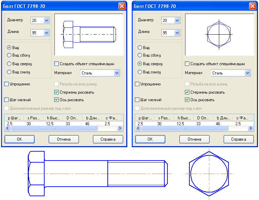Open "Длина" dropdown in right dialog

tap(177, 33)
